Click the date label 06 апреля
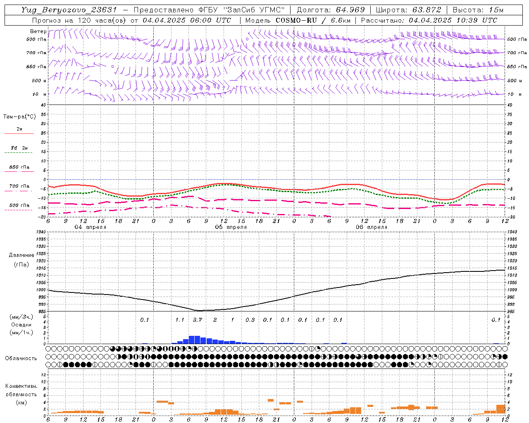The image size is (529, 423). (372, 227)
